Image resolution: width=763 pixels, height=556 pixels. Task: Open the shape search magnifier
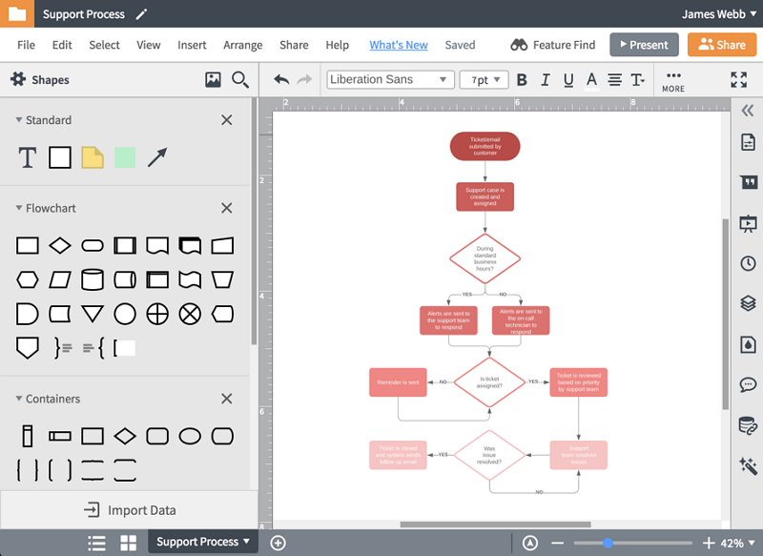click(240, 80)
